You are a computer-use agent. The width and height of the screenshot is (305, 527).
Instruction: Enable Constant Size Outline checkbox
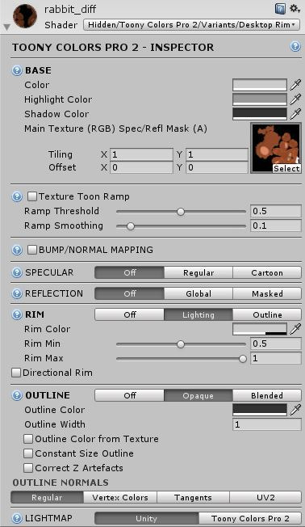[28, 453]
